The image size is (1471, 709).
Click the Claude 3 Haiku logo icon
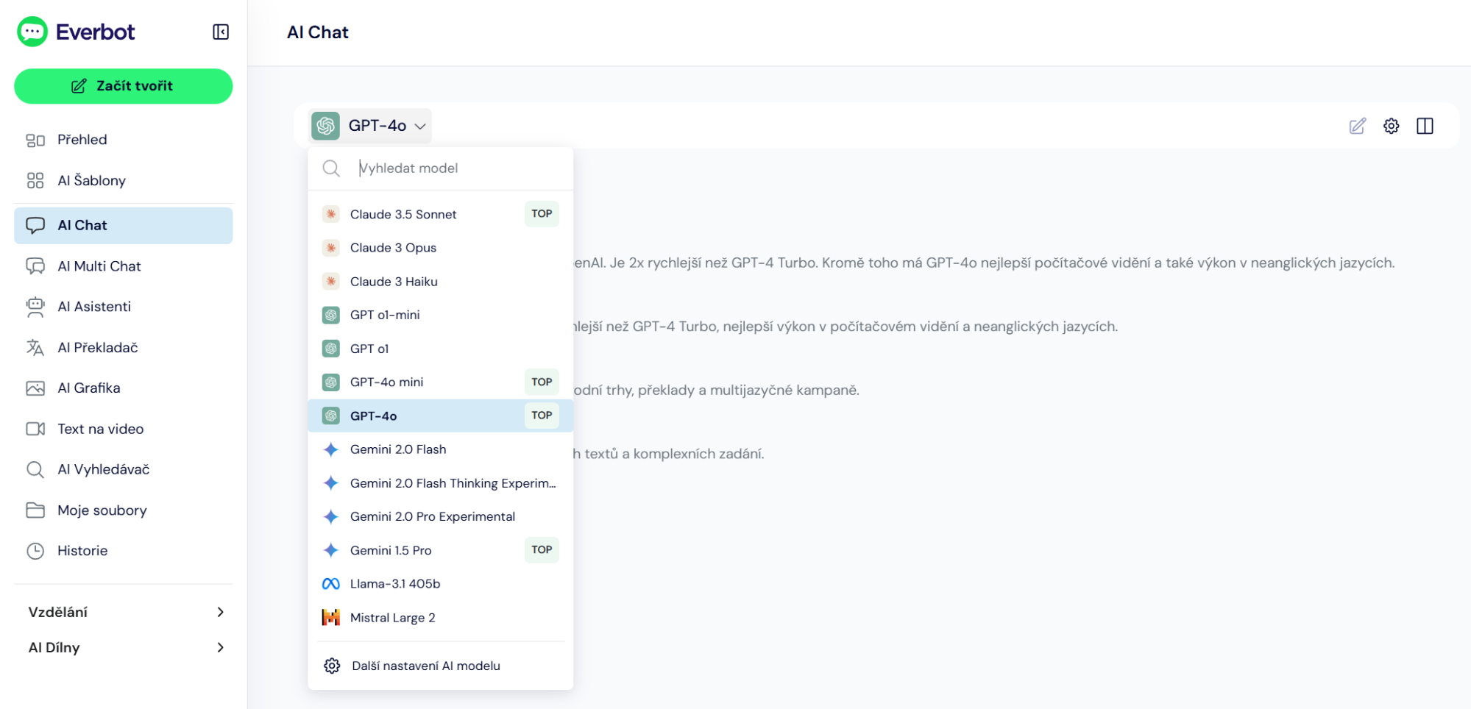331,282
